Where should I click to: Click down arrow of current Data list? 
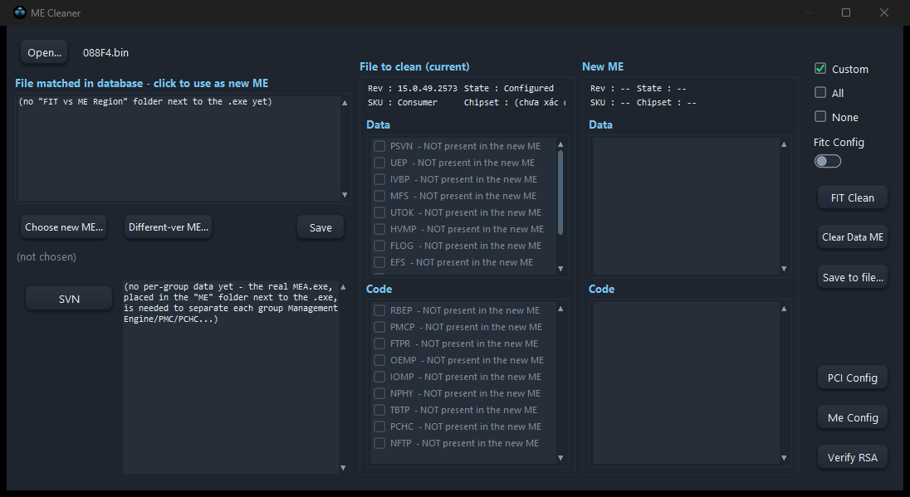560,269
